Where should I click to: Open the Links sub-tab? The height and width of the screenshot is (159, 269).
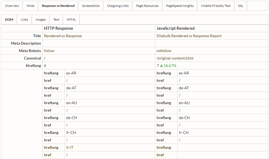click(x=24, y=20)
